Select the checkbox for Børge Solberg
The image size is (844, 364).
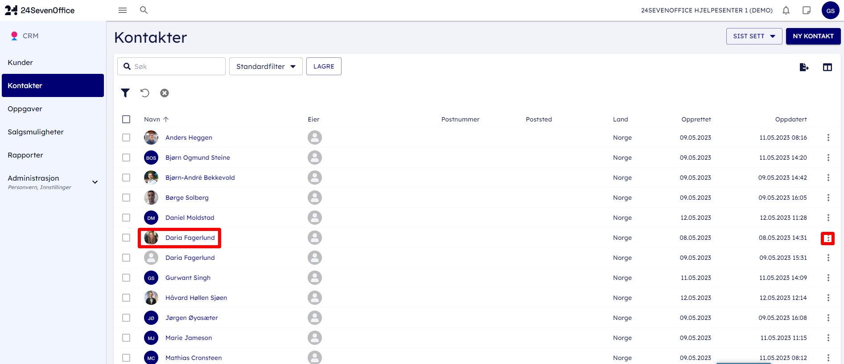[126, 198]
